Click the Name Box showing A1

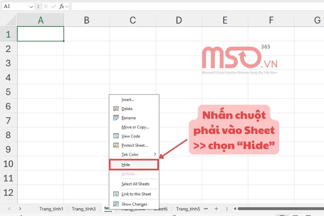click(18, 6)
